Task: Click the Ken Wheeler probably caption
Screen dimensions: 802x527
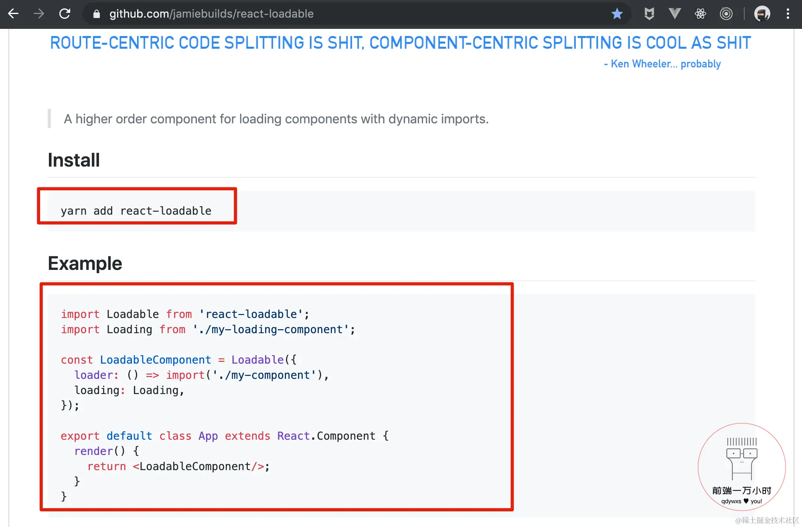Action: (x=662, y=64)
